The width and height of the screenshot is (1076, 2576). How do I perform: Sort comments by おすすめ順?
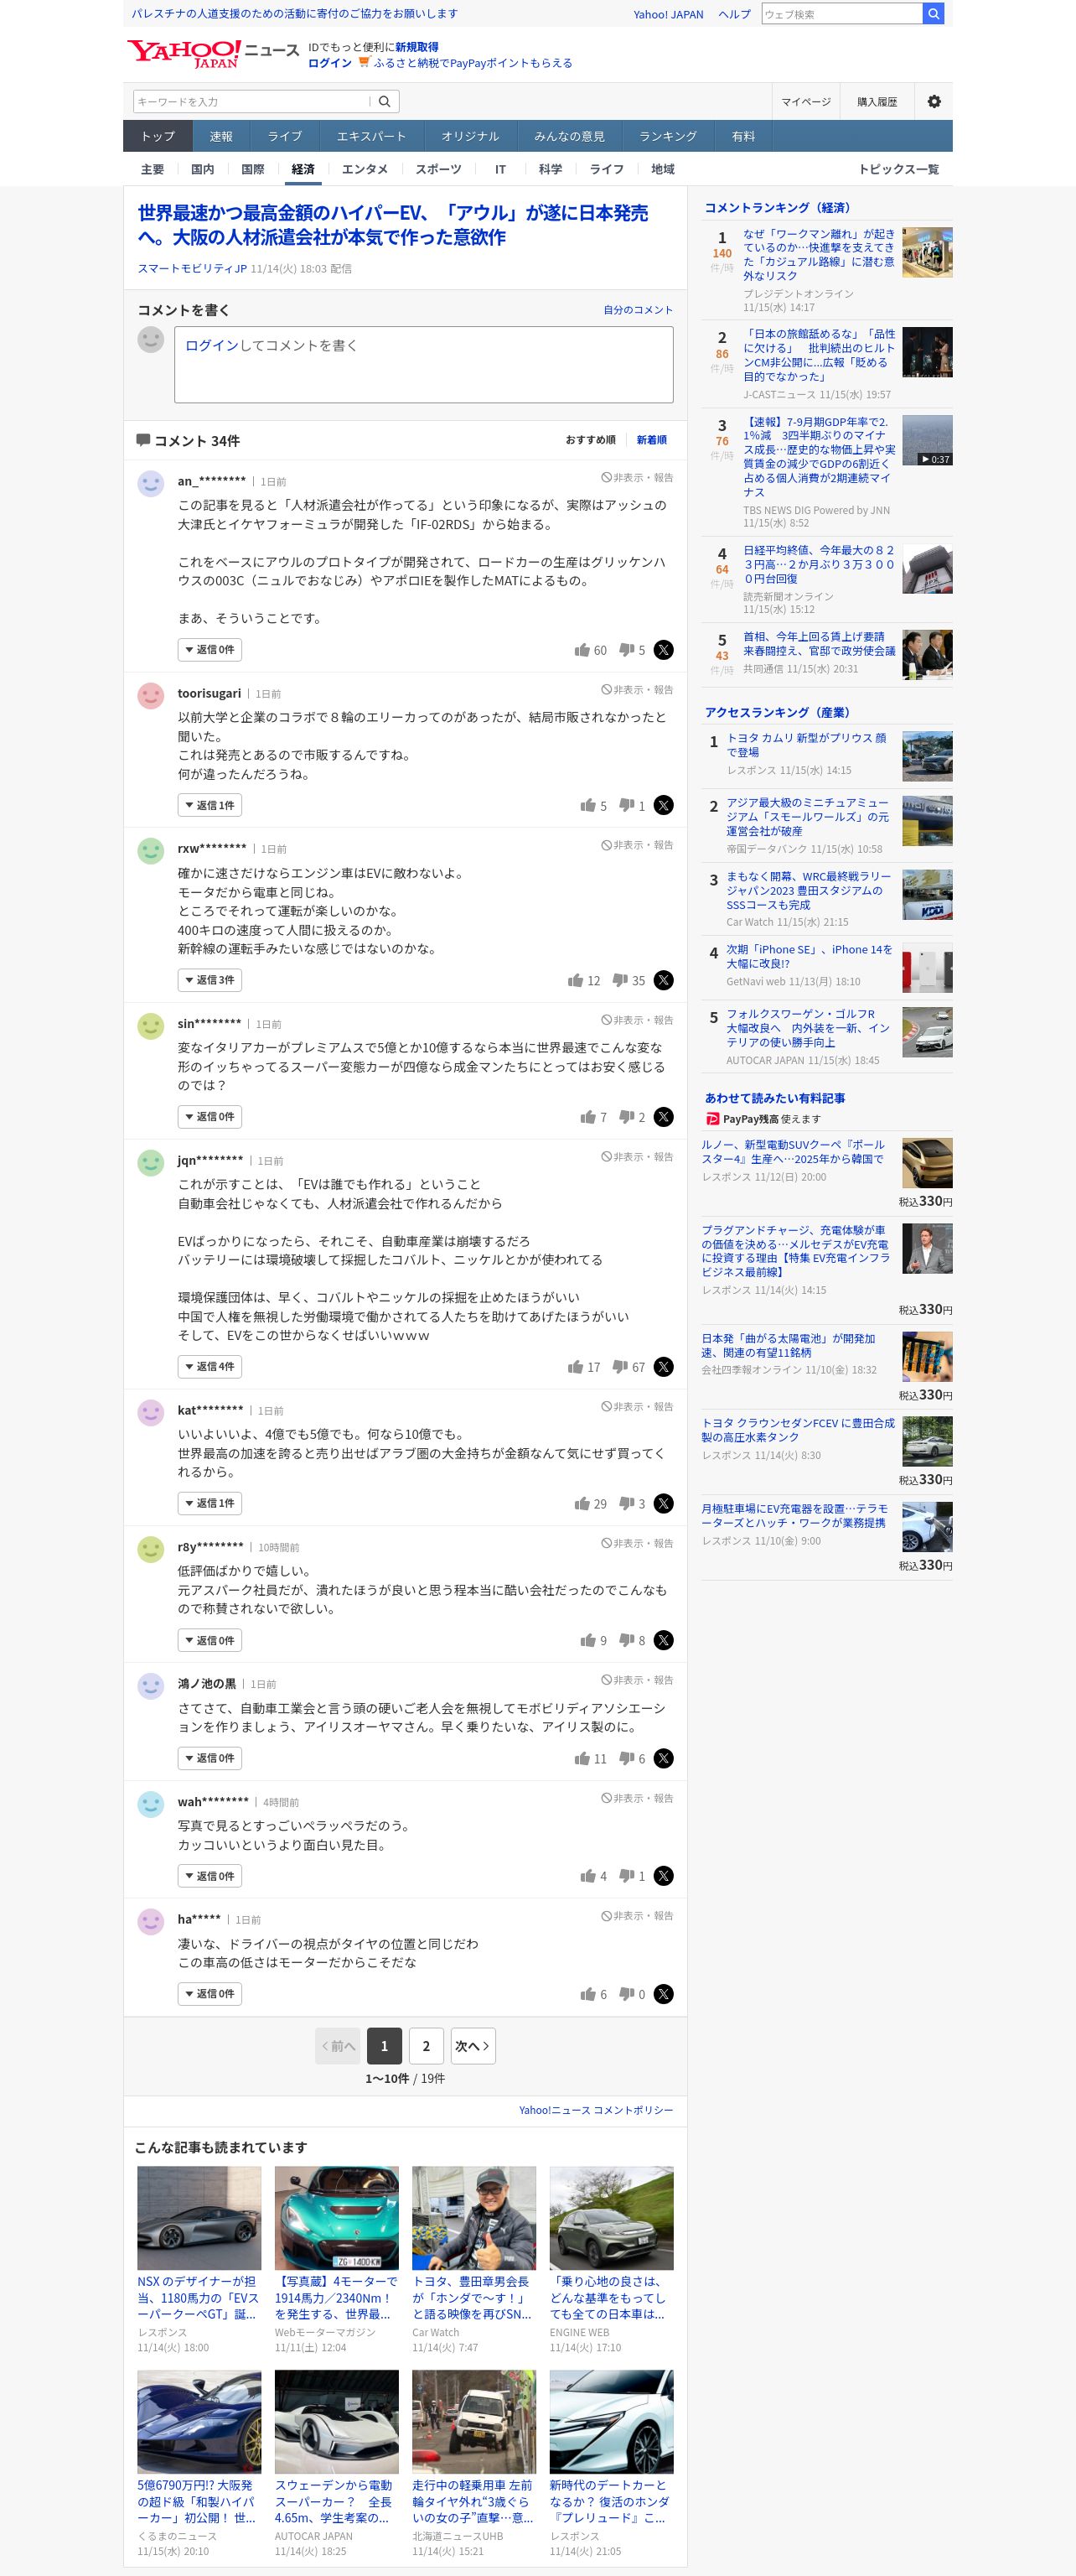pyautogui.click(x=591, y=440)
